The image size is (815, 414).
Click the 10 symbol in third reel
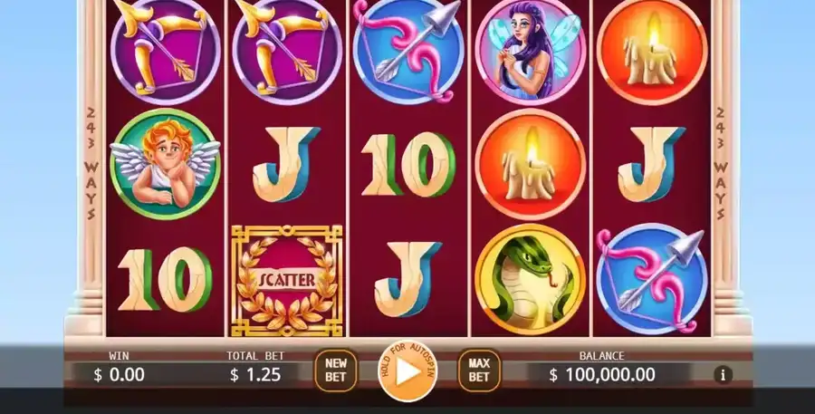(x=408, y=164)
